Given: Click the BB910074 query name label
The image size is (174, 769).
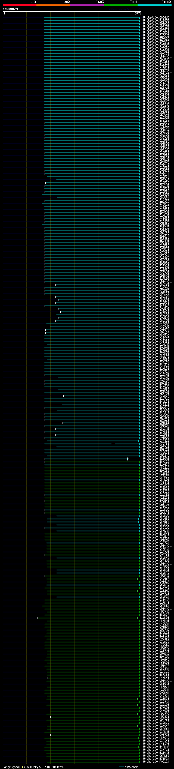Looking at the screenshot, I should pyautogui.click(x=10, y=9).
